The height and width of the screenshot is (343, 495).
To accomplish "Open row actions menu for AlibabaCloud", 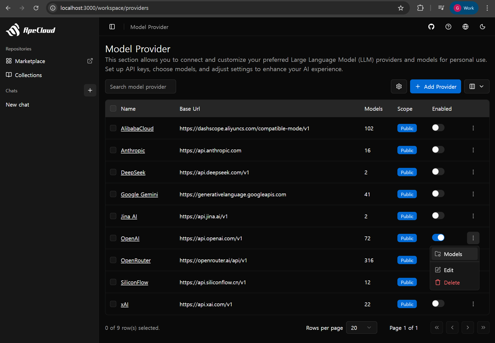I will tap(473, 128).
